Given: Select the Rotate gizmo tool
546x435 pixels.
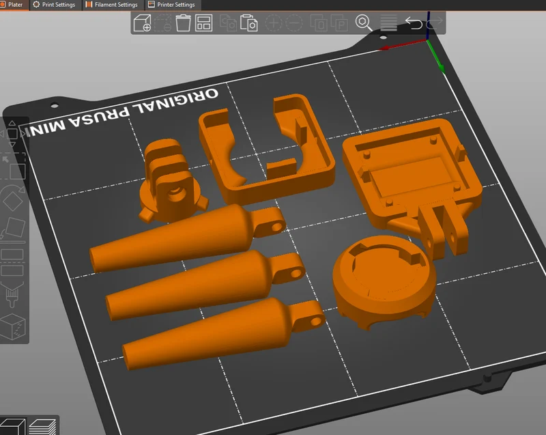Looking at the screenshot, I should (x=12, y=198).
